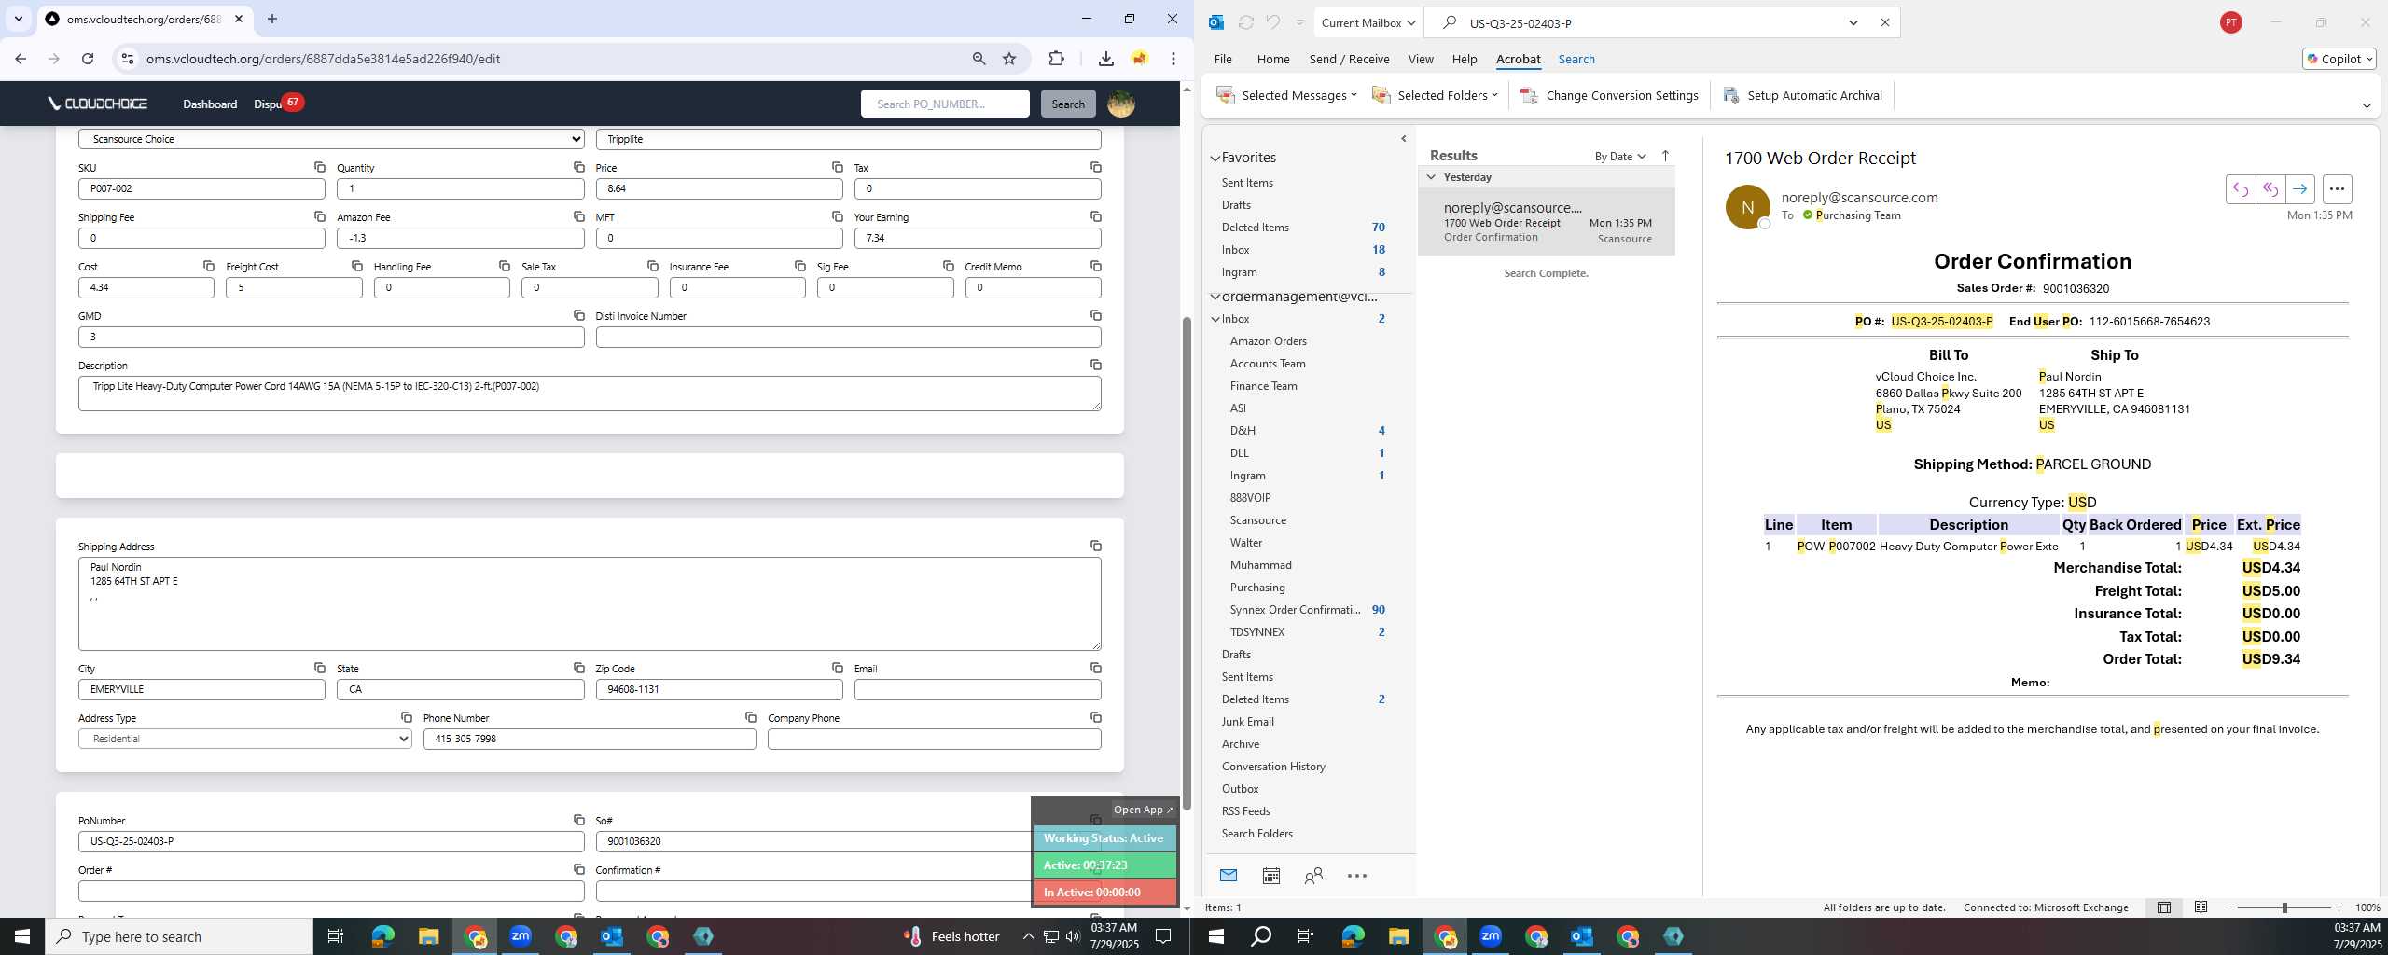The width and height of the screenshot is (2388, 955).
Task: Switch to Outlook Mail view icon
Action: point(1229,876)
